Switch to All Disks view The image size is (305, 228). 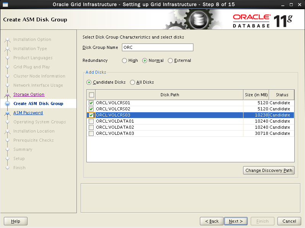pyautogui.click(x=133, y=82)
